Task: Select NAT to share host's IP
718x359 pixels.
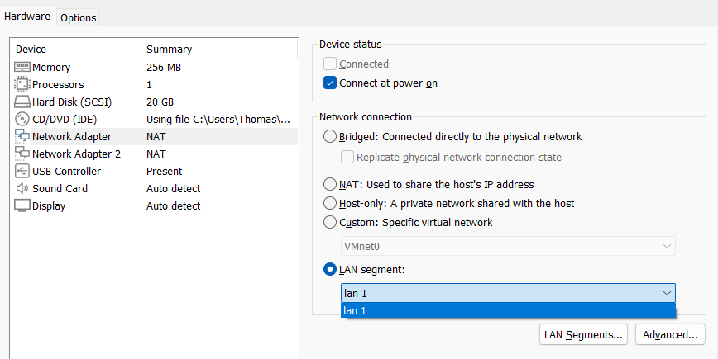Action: 330,185
